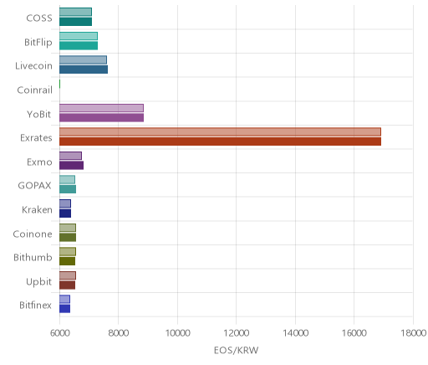Click the light salmon Exrates upper bar
428x365 pixels.
pos(220,132)
